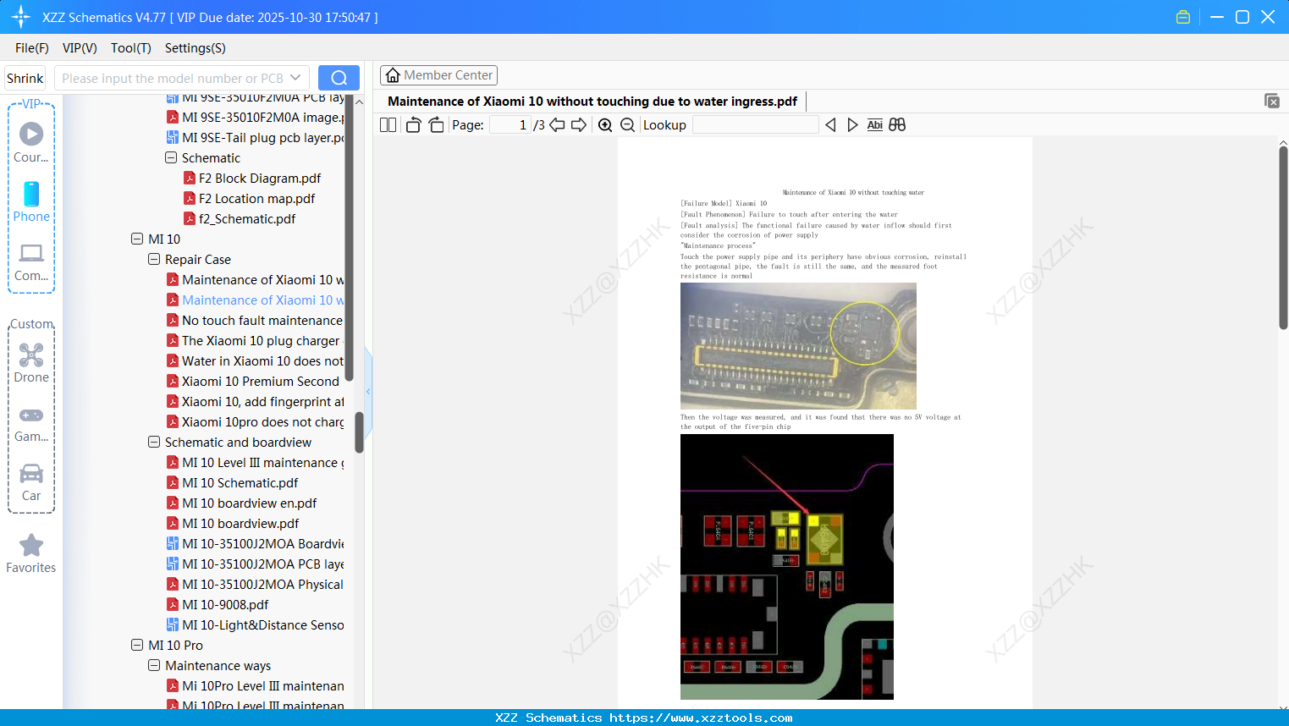Find next lookup match
The width and height of the screenshot is (1289, 726).
[852, 125]
